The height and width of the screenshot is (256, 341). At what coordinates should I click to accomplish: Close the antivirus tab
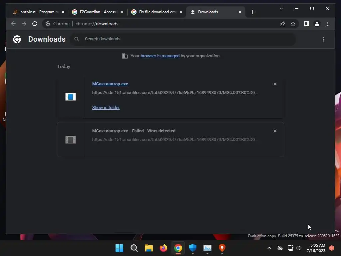coord(63,12)
